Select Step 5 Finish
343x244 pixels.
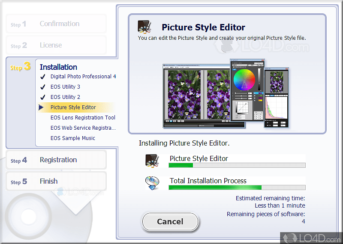[x=56, y=181]
